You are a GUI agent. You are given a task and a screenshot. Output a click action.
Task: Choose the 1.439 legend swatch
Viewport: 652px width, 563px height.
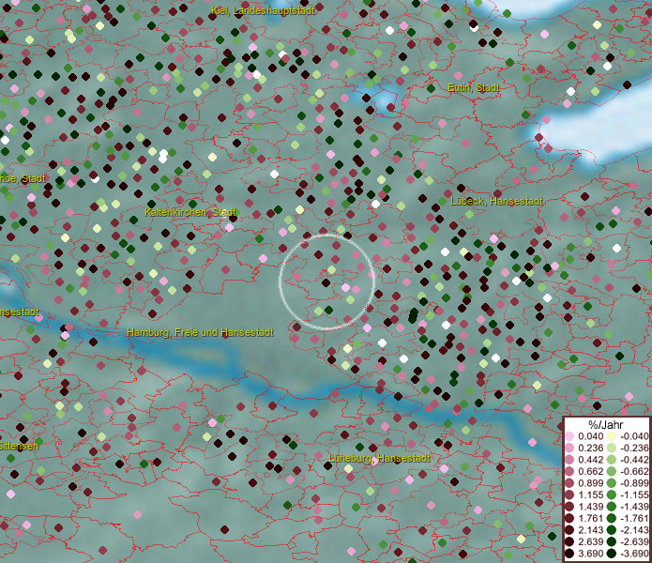[x=569, y=507]
